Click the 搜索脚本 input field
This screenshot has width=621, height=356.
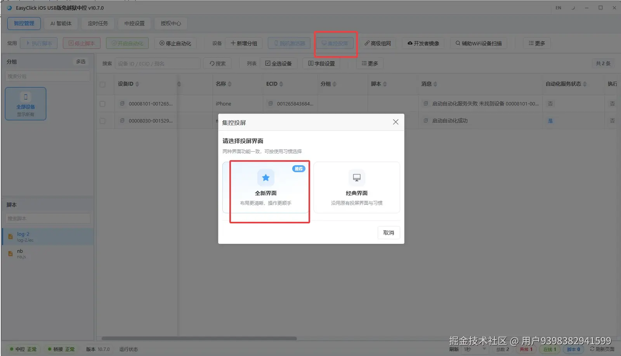click(x=47, y=218)
